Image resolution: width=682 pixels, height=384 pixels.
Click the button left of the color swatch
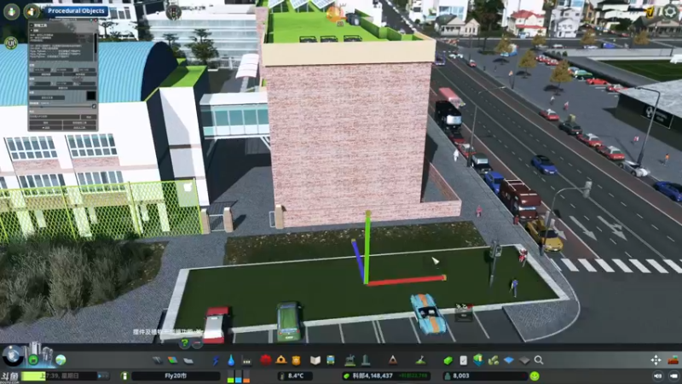point(47,97)
